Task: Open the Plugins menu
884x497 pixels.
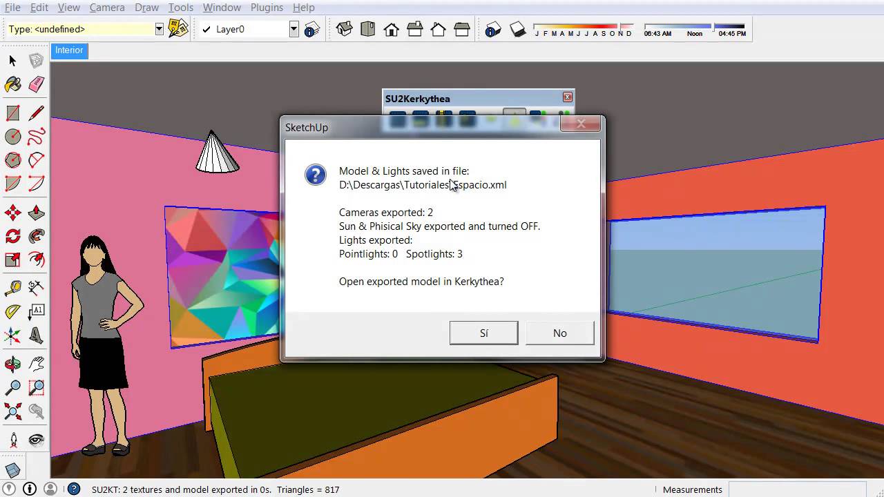Action: pos(267,7)
